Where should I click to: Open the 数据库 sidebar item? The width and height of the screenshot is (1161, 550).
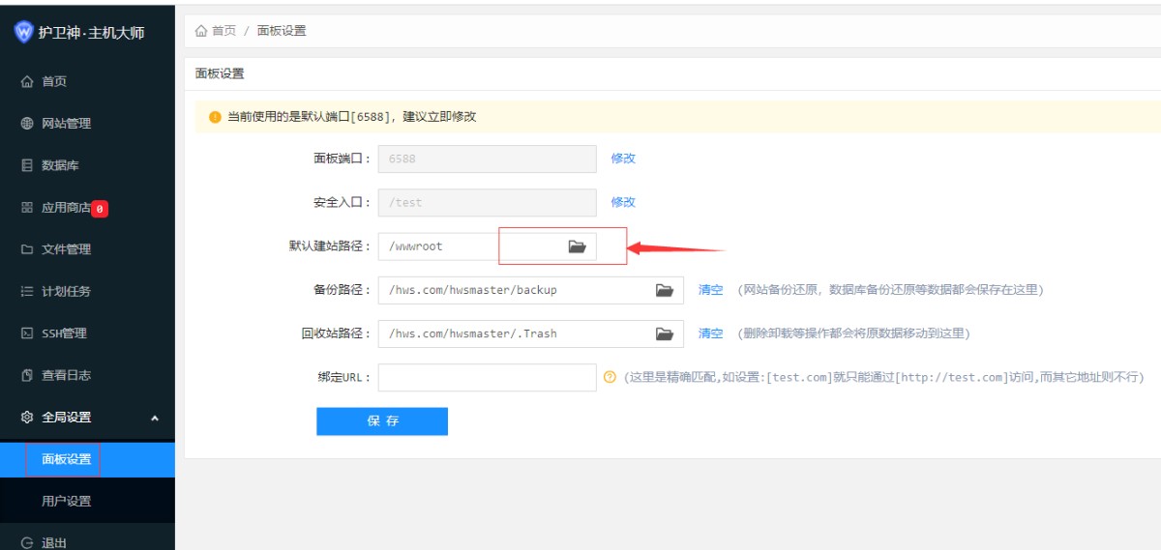click(60, 165)
